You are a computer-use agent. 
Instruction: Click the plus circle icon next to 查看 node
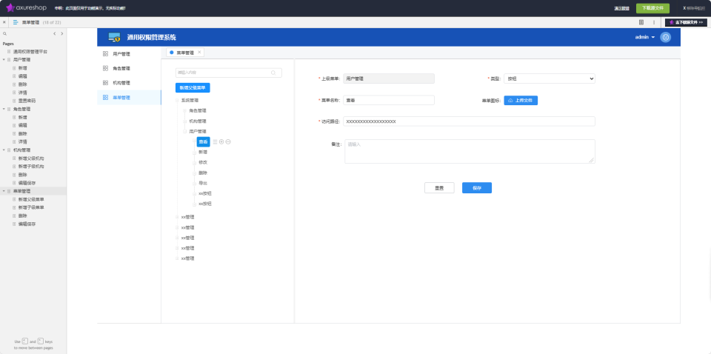point(221,142)
